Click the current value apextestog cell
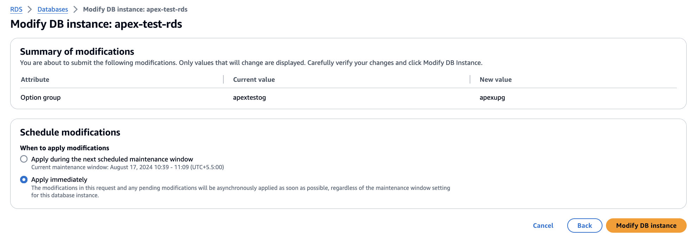 coord(249,98)
